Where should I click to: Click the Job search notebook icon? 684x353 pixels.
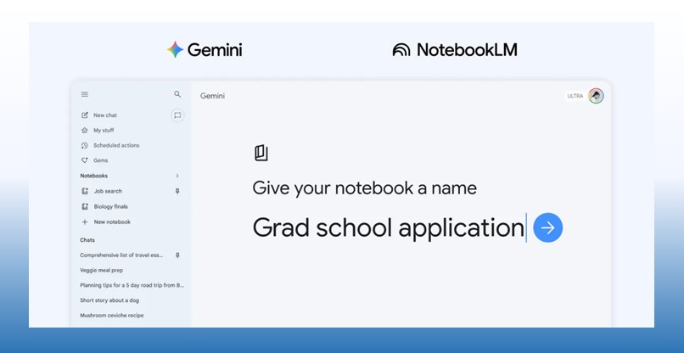coord(85,191)
